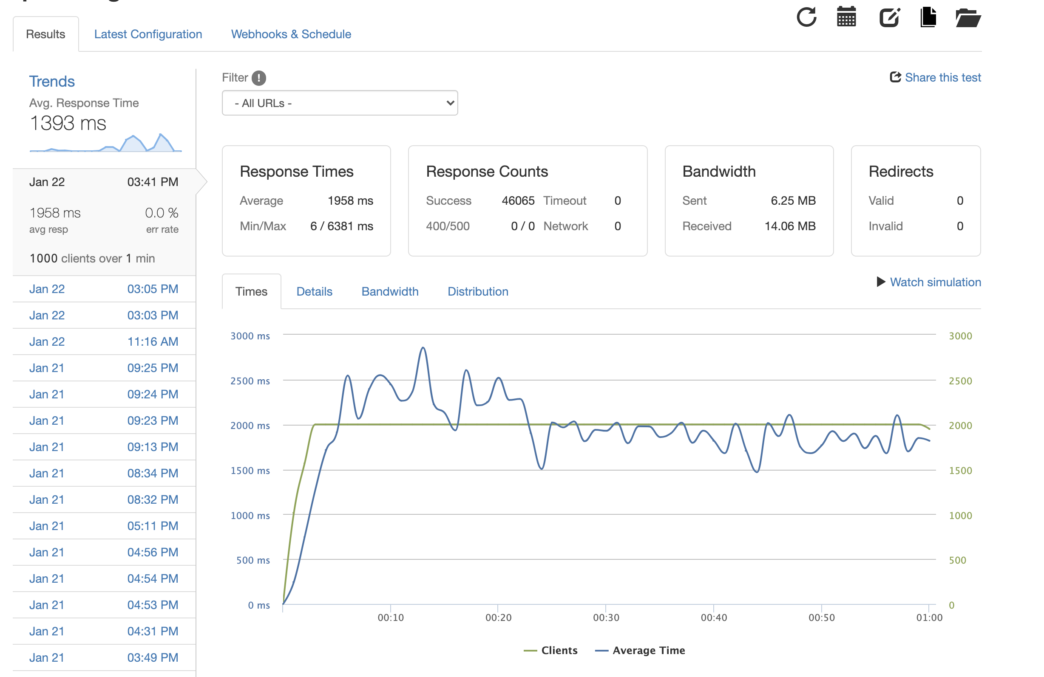Screen dimensions: 1044x677
Task: Click the Min/Max value 6 / 6381 ms
Action: [342, 226]
